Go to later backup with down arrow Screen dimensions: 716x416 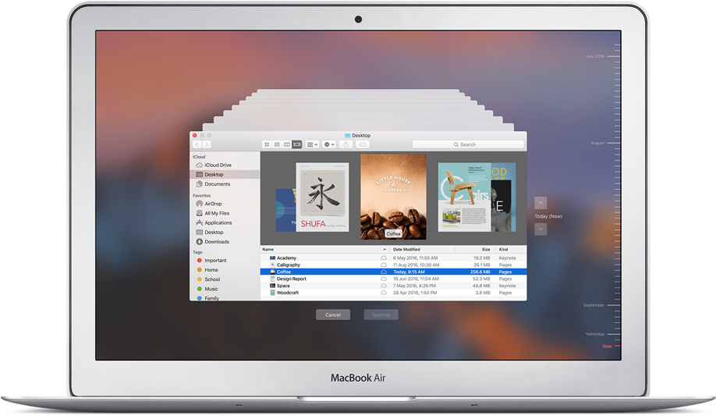tap(541, 229)
